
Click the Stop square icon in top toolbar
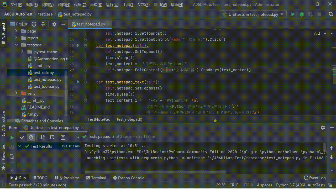(319, 14)
